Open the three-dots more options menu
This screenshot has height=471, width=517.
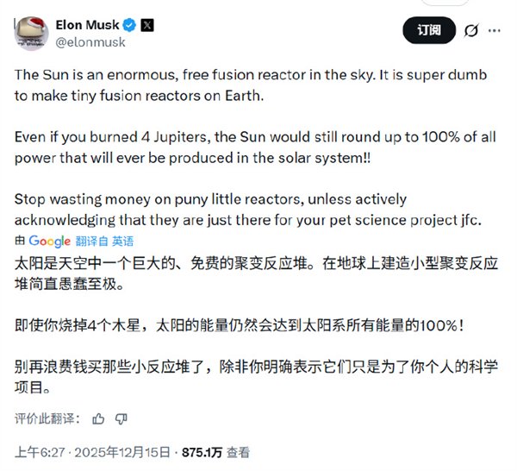pos(495,30)
